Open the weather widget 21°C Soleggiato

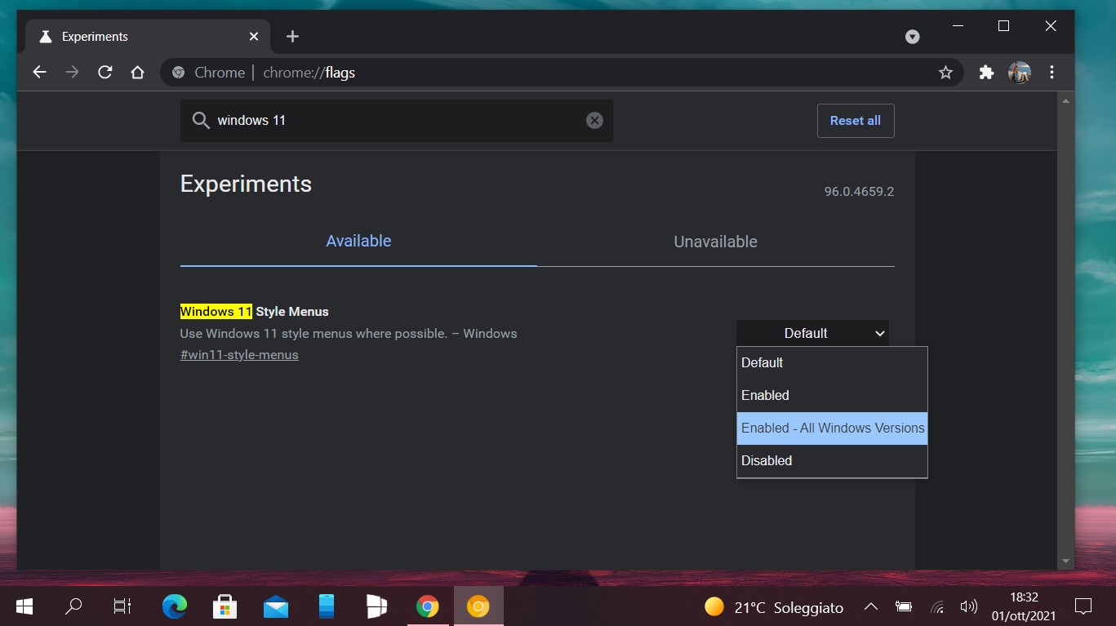(774, 607)
